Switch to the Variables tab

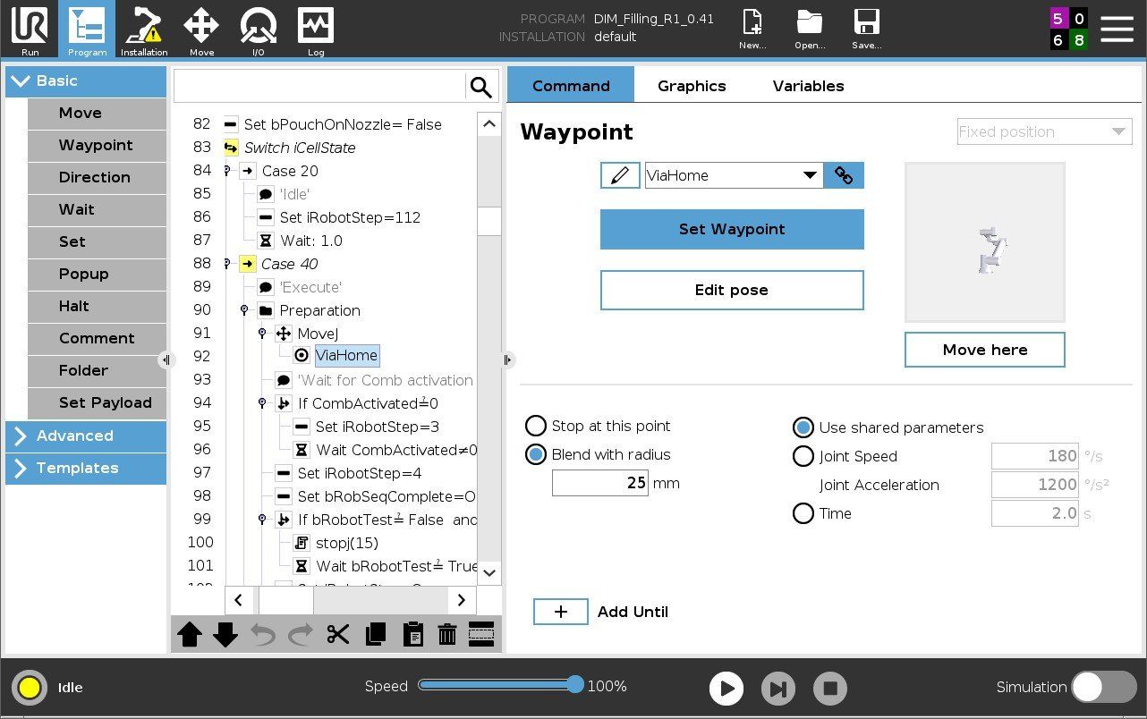pyautogui.click(x=809, y=86)
